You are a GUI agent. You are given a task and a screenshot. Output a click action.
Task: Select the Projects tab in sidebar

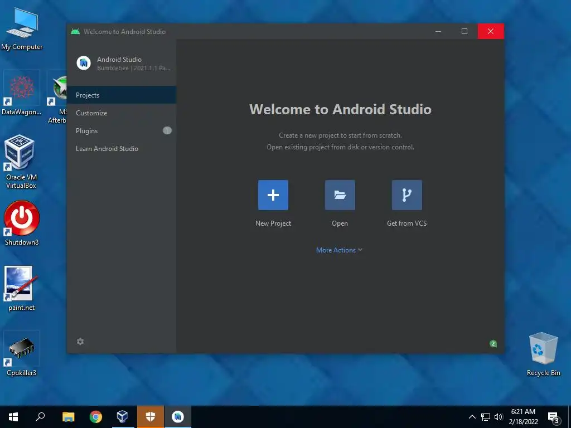[122, 95]
